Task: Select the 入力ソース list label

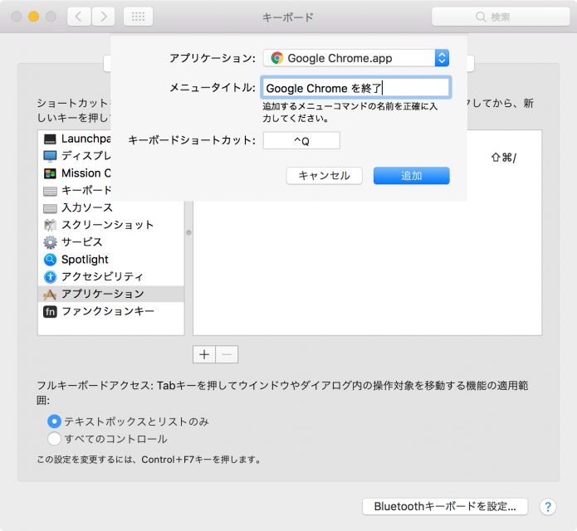Action: point(87,207)
